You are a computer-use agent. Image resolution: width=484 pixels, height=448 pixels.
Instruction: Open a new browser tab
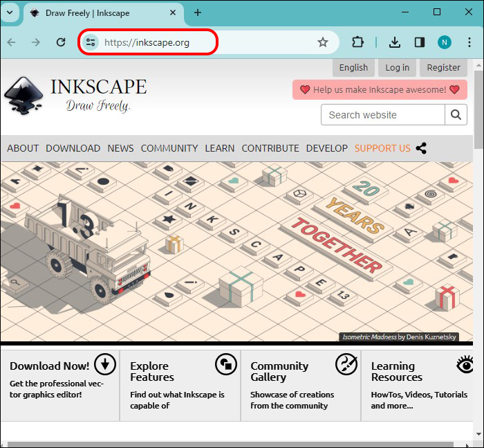(x=198, y=12)
